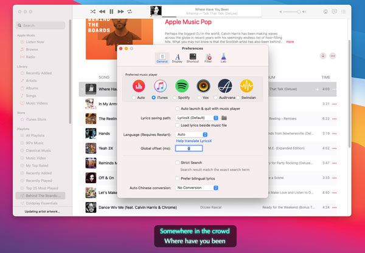Screen dimensions: 365x253
Task: Switch to Shortcut preferences tab
Action: point(193,58)
